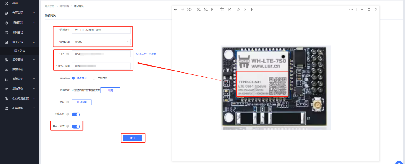Open the 所属组织 dropdown
Screen dimensions: 405x164
click(101, 42)
